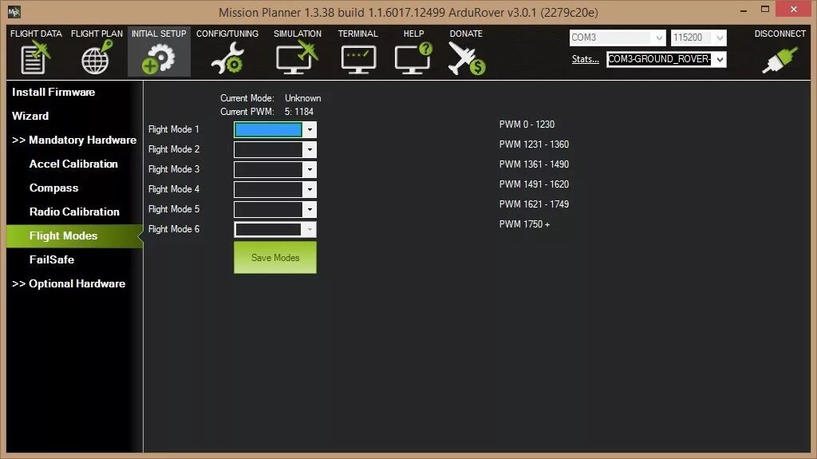
Task: Click the 'PWM 1621 - 1749' text
Action: click(534, 204)
